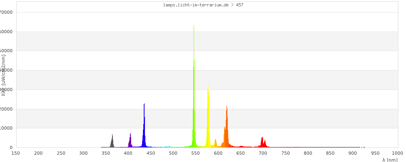Click the dark gray UV peak near 365 nm
Image resolution: width=406 pixels, height=162 pixels.
point(112,142)
